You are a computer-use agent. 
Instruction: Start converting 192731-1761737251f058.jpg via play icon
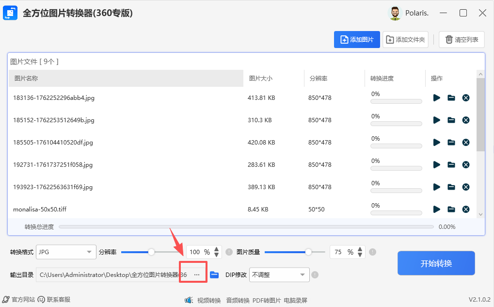pyautogui.click(x=436, y=164)
